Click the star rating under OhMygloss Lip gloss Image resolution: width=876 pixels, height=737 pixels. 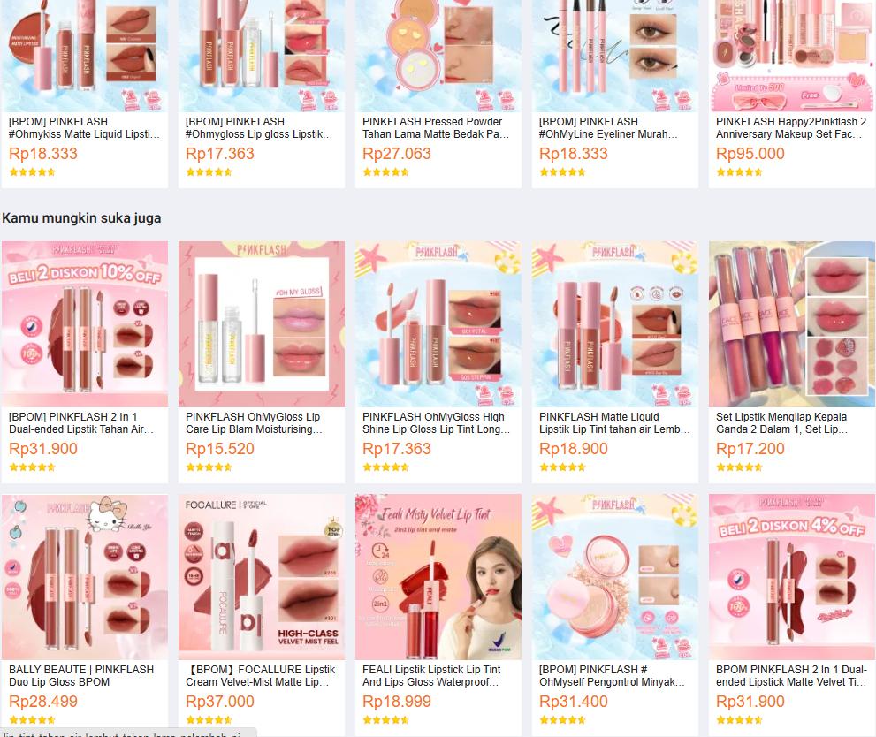point(209,172)
